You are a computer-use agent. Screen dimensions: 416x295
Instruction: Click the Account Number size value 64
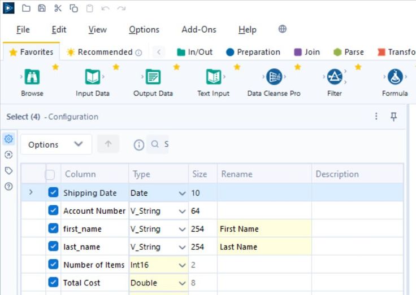[195, 211]
